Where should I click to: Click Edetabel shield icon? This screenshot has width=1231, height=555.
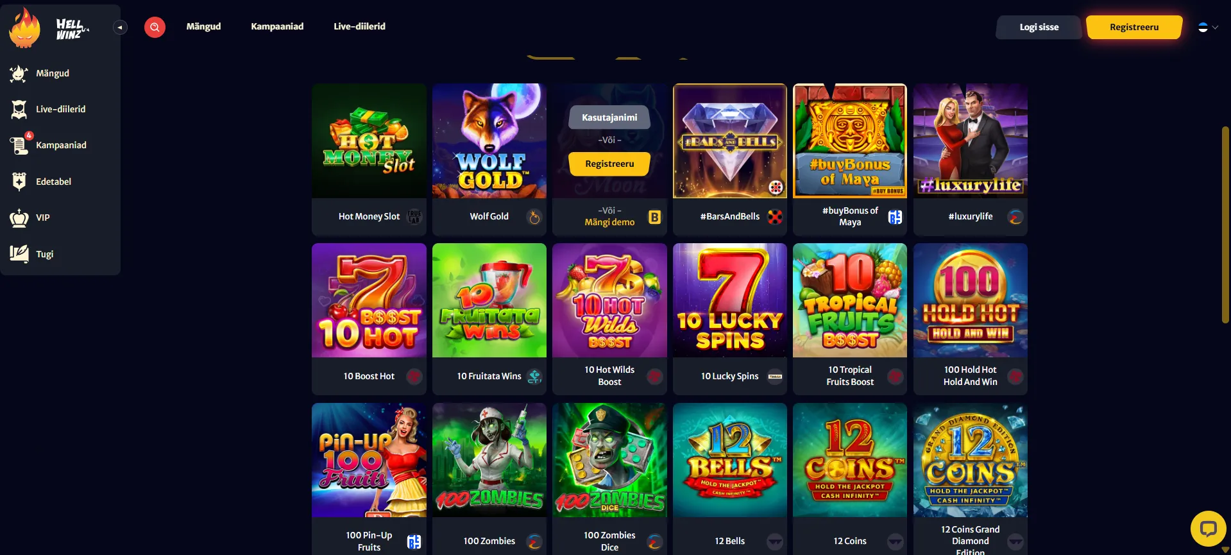point(19,182)
